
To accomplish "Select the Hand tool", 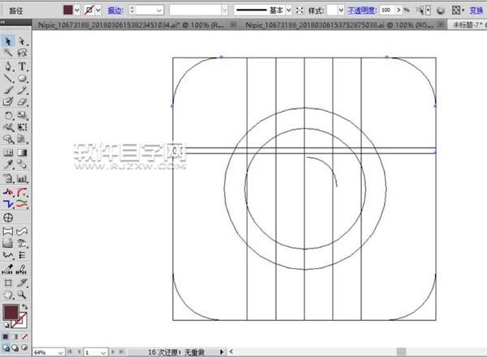I will tap(8, 294).
